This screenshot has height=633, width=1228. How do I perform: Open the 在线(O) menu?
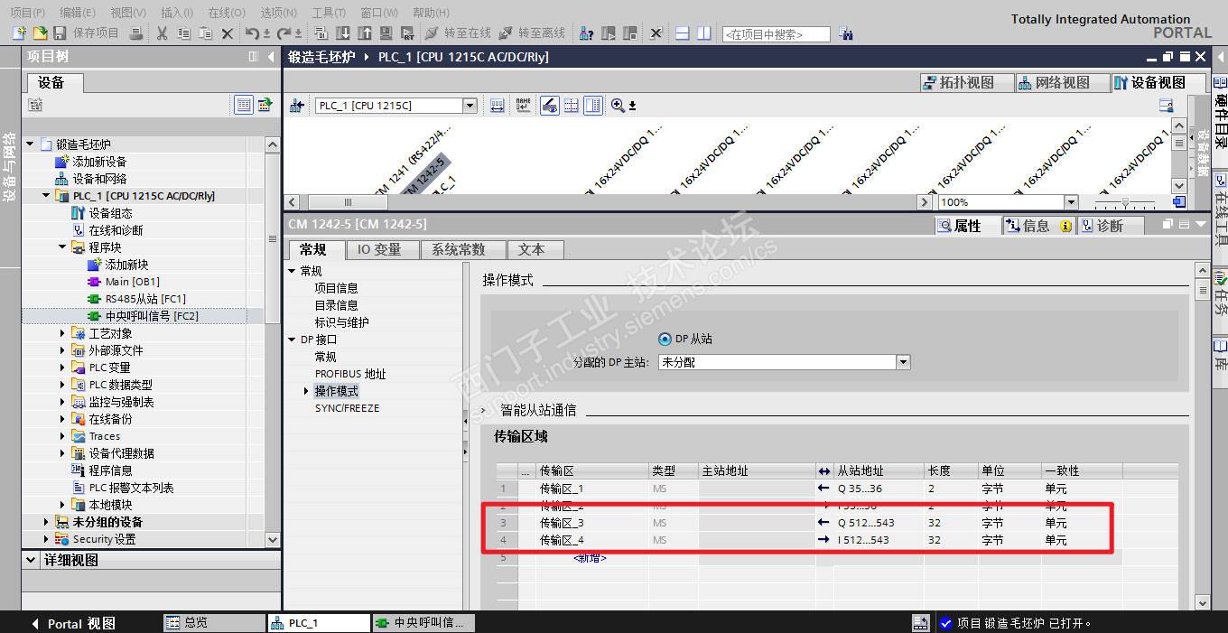(x=226, y=13)
